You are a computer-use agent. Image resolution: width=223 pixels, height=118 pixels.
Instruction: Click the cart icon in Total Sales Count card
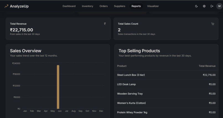[x=212, y=24]
